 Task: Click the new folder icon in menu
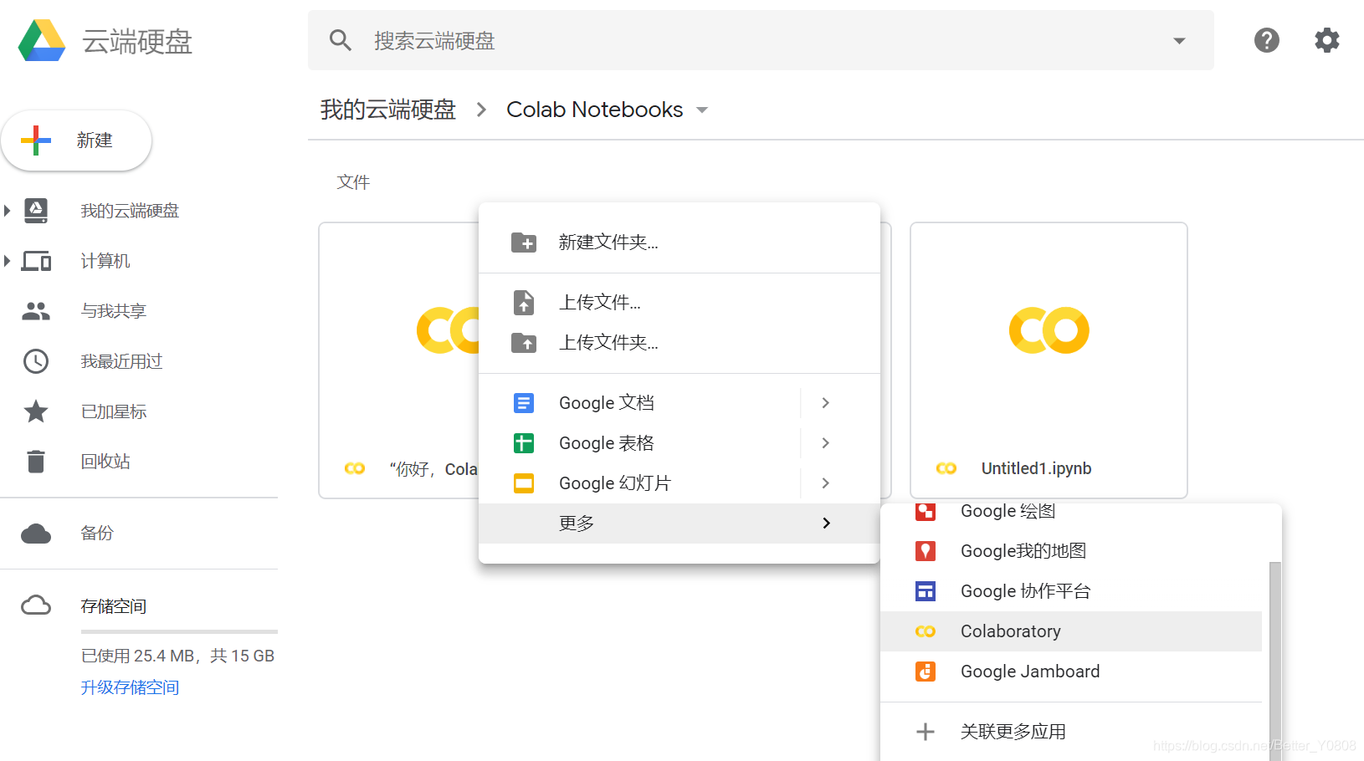(524, 243)
